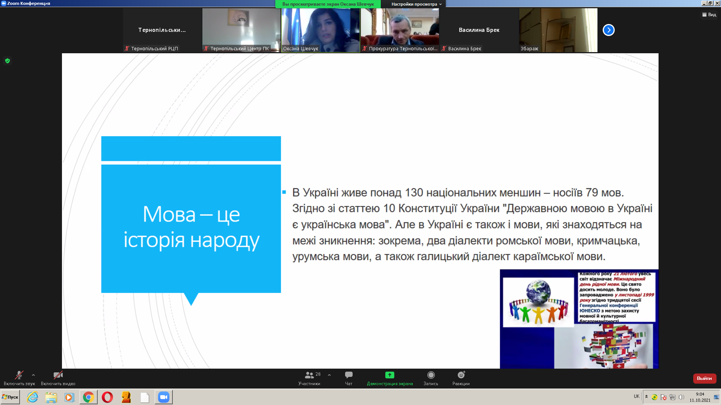Check the green encryption shield icon
Image resolution: width=721 pixels, height=405 pixels.
[x=8, y=61]
